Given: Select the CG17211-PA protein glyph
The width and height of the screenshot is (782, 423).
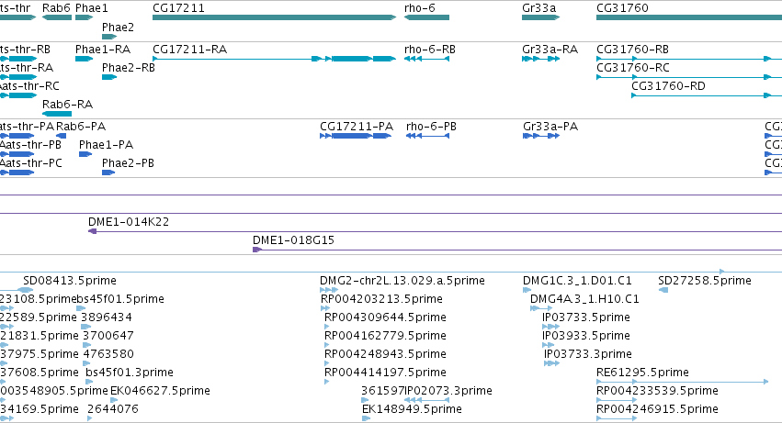Looking at the screenshot, I should click(356, 136).
